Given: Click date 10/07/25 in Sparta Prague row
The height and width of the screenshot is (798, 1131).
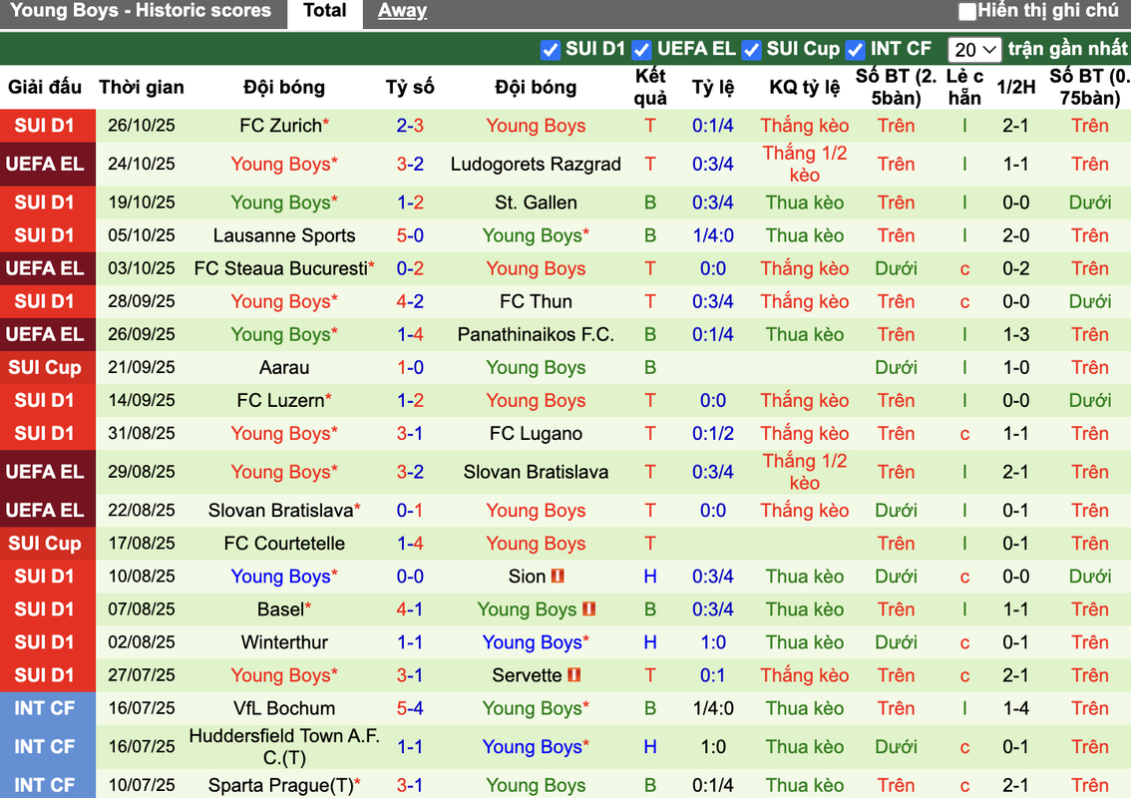Looking at the screenshot, I should coord(142,785).
